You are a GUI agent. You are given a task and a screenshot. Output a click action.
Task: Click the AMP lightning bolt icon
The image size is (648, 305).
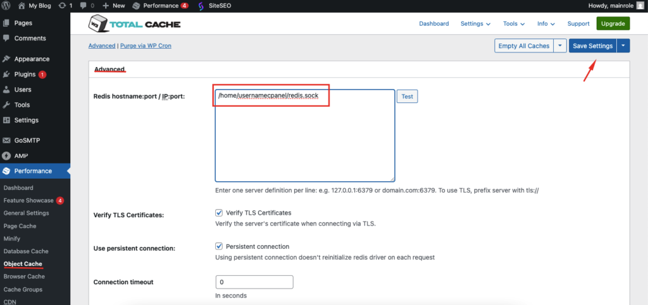[x=6, y=156]
